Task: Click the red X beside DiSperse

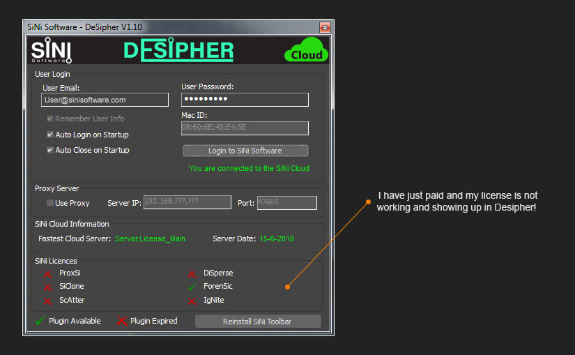Action: [x=192, y=273]
